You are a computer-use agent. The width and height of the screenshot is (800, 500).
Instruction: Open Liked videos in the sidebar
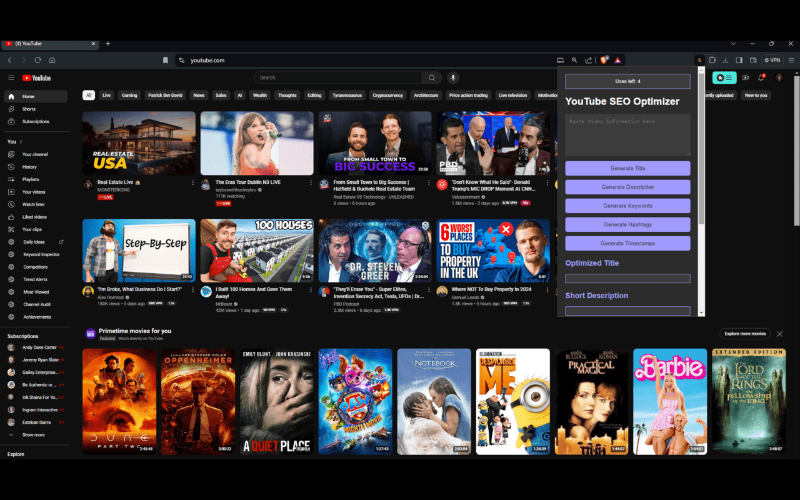click(x=36, y=217)
